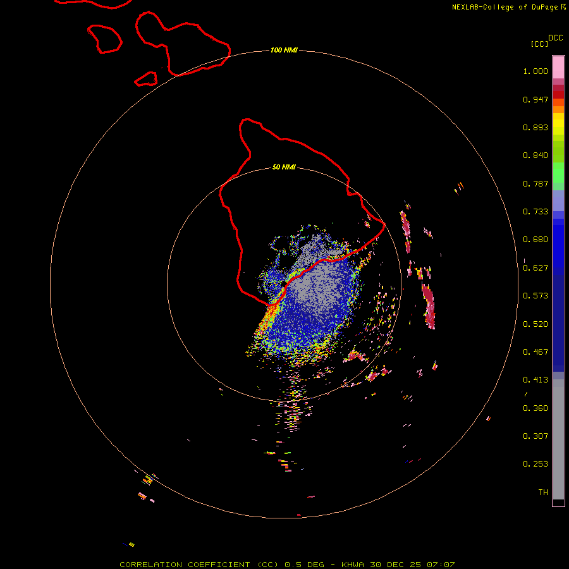
Task: Click the [CC] units label
Action: click(539, 44)
